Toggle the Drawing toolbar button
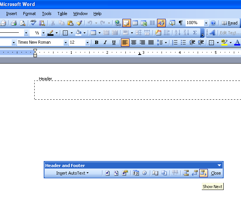 (x=161, y=23)
